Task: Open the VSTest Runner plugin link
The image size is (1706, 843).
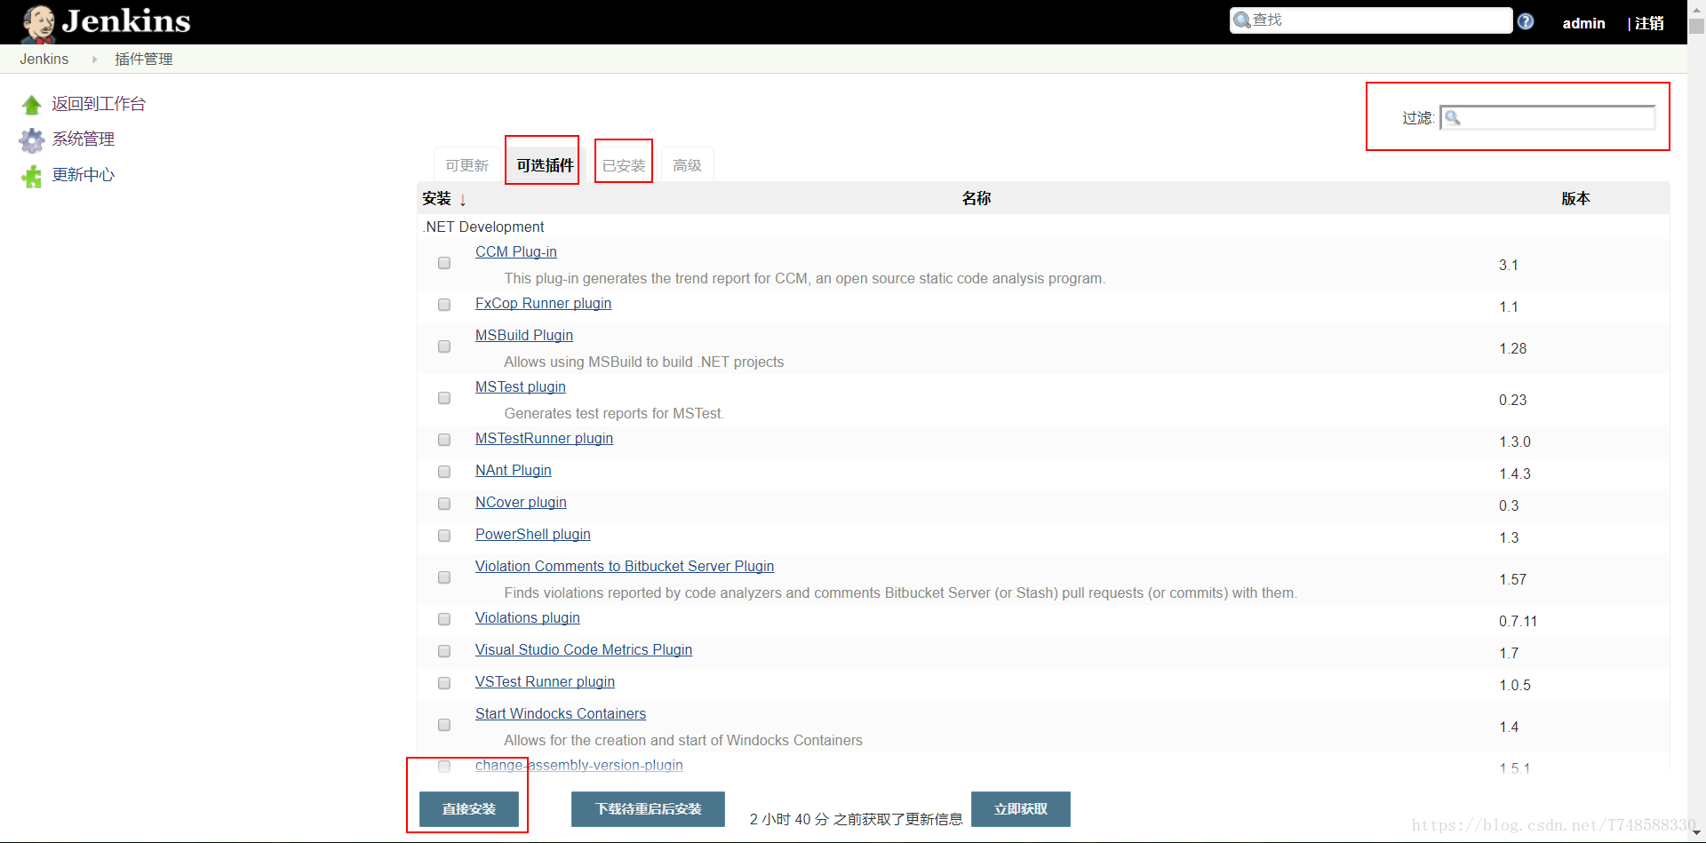Action: 546,682
